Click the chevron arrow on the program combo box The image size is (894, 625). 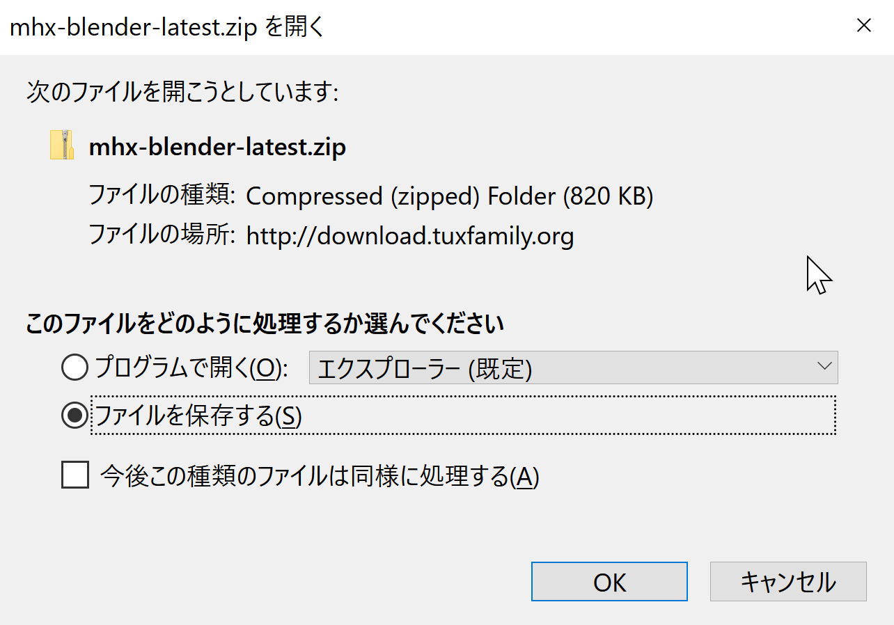(x=824, y=366)
